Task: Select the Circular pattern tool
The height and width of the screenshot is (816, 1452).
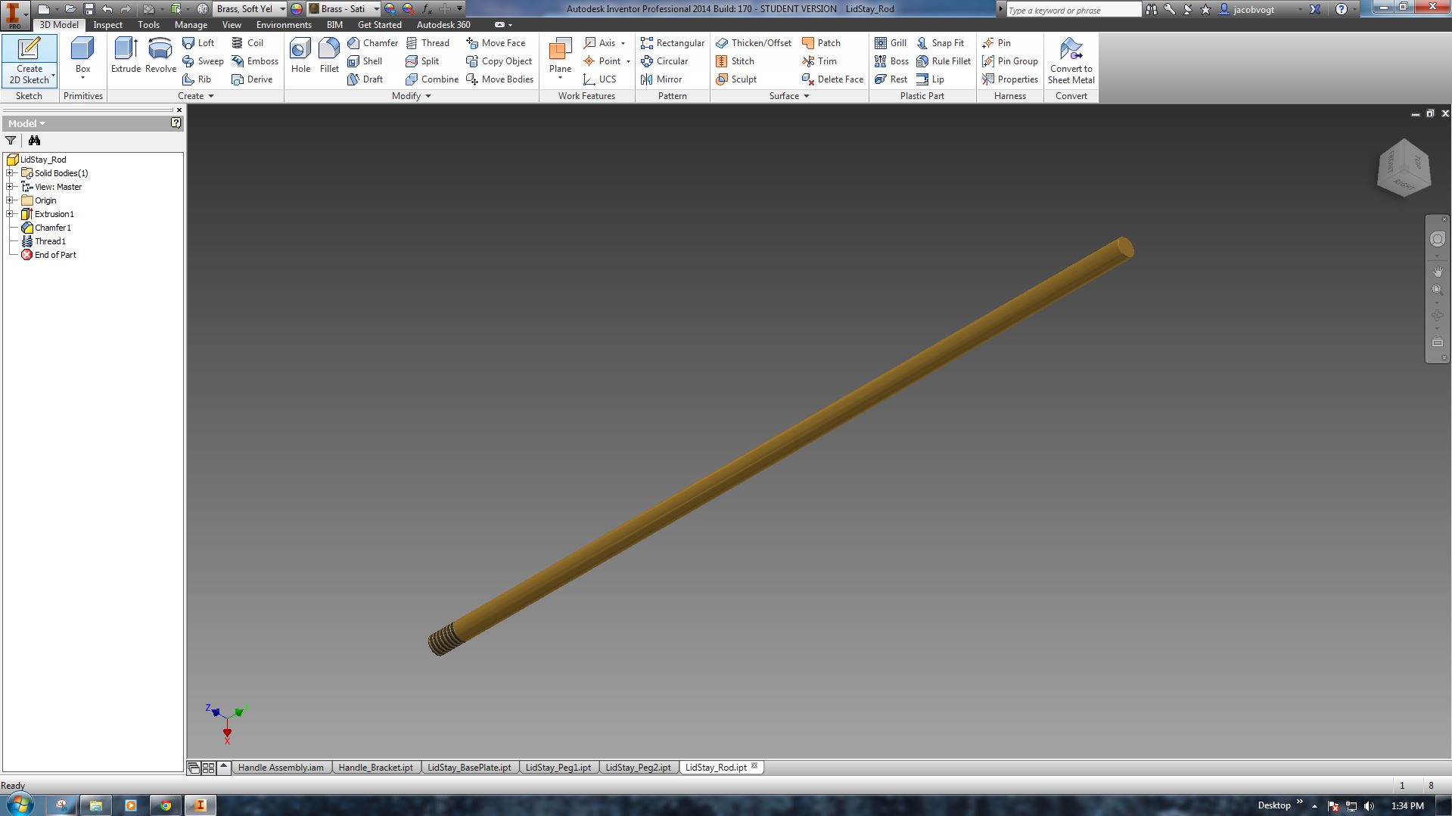Action: [x=664, y=61]
